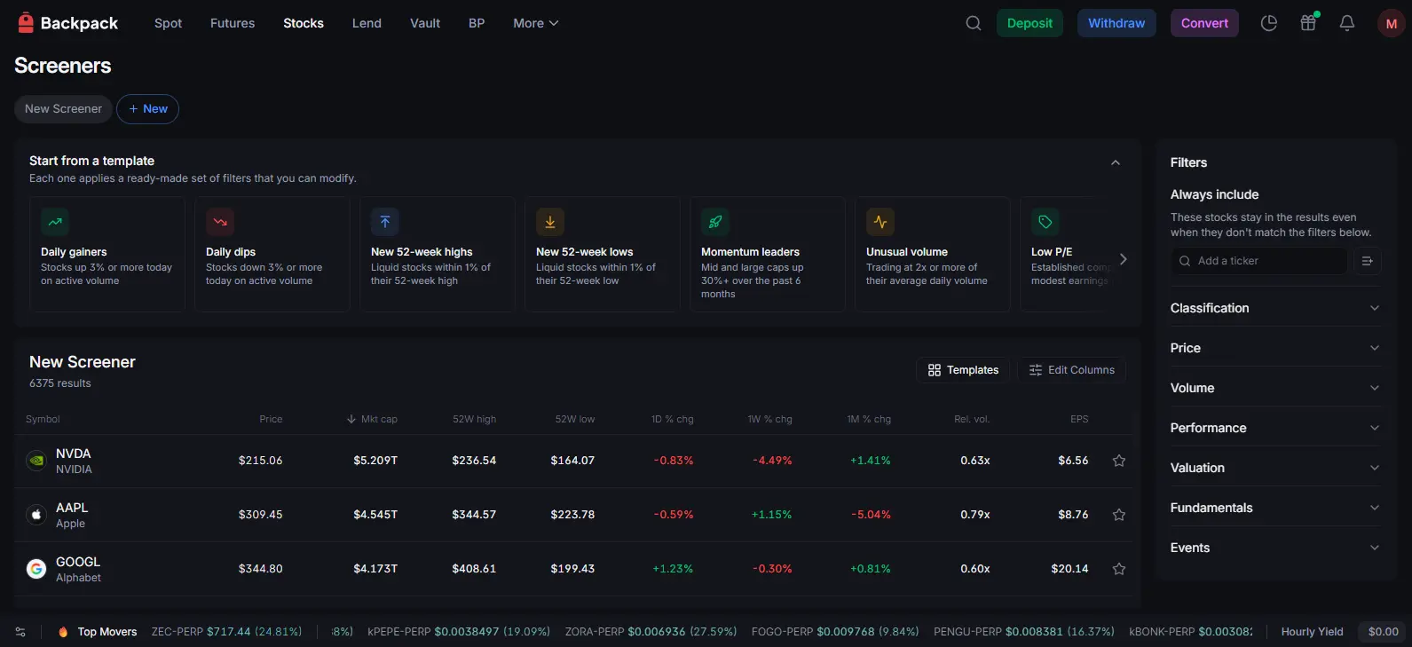Viewport: 1412px width, 647px height.
Task: Expand the Valuation filter
Action: (x=1275, y=468)
